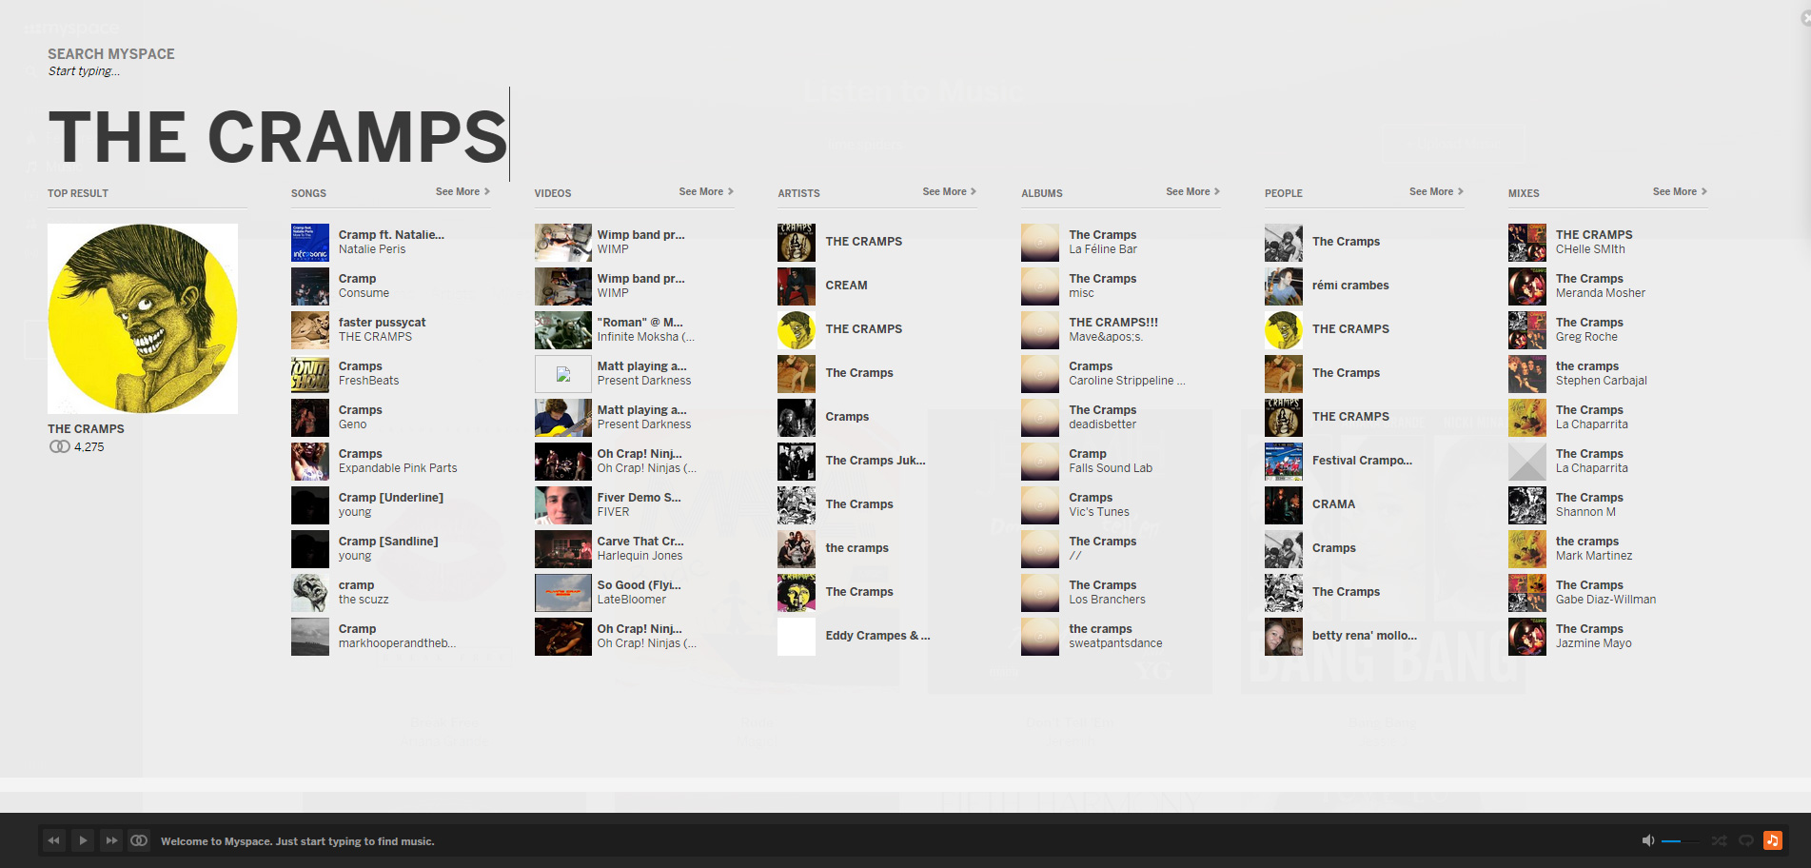Expand See More for Mixes
1811x868 pixels.
1681,191
